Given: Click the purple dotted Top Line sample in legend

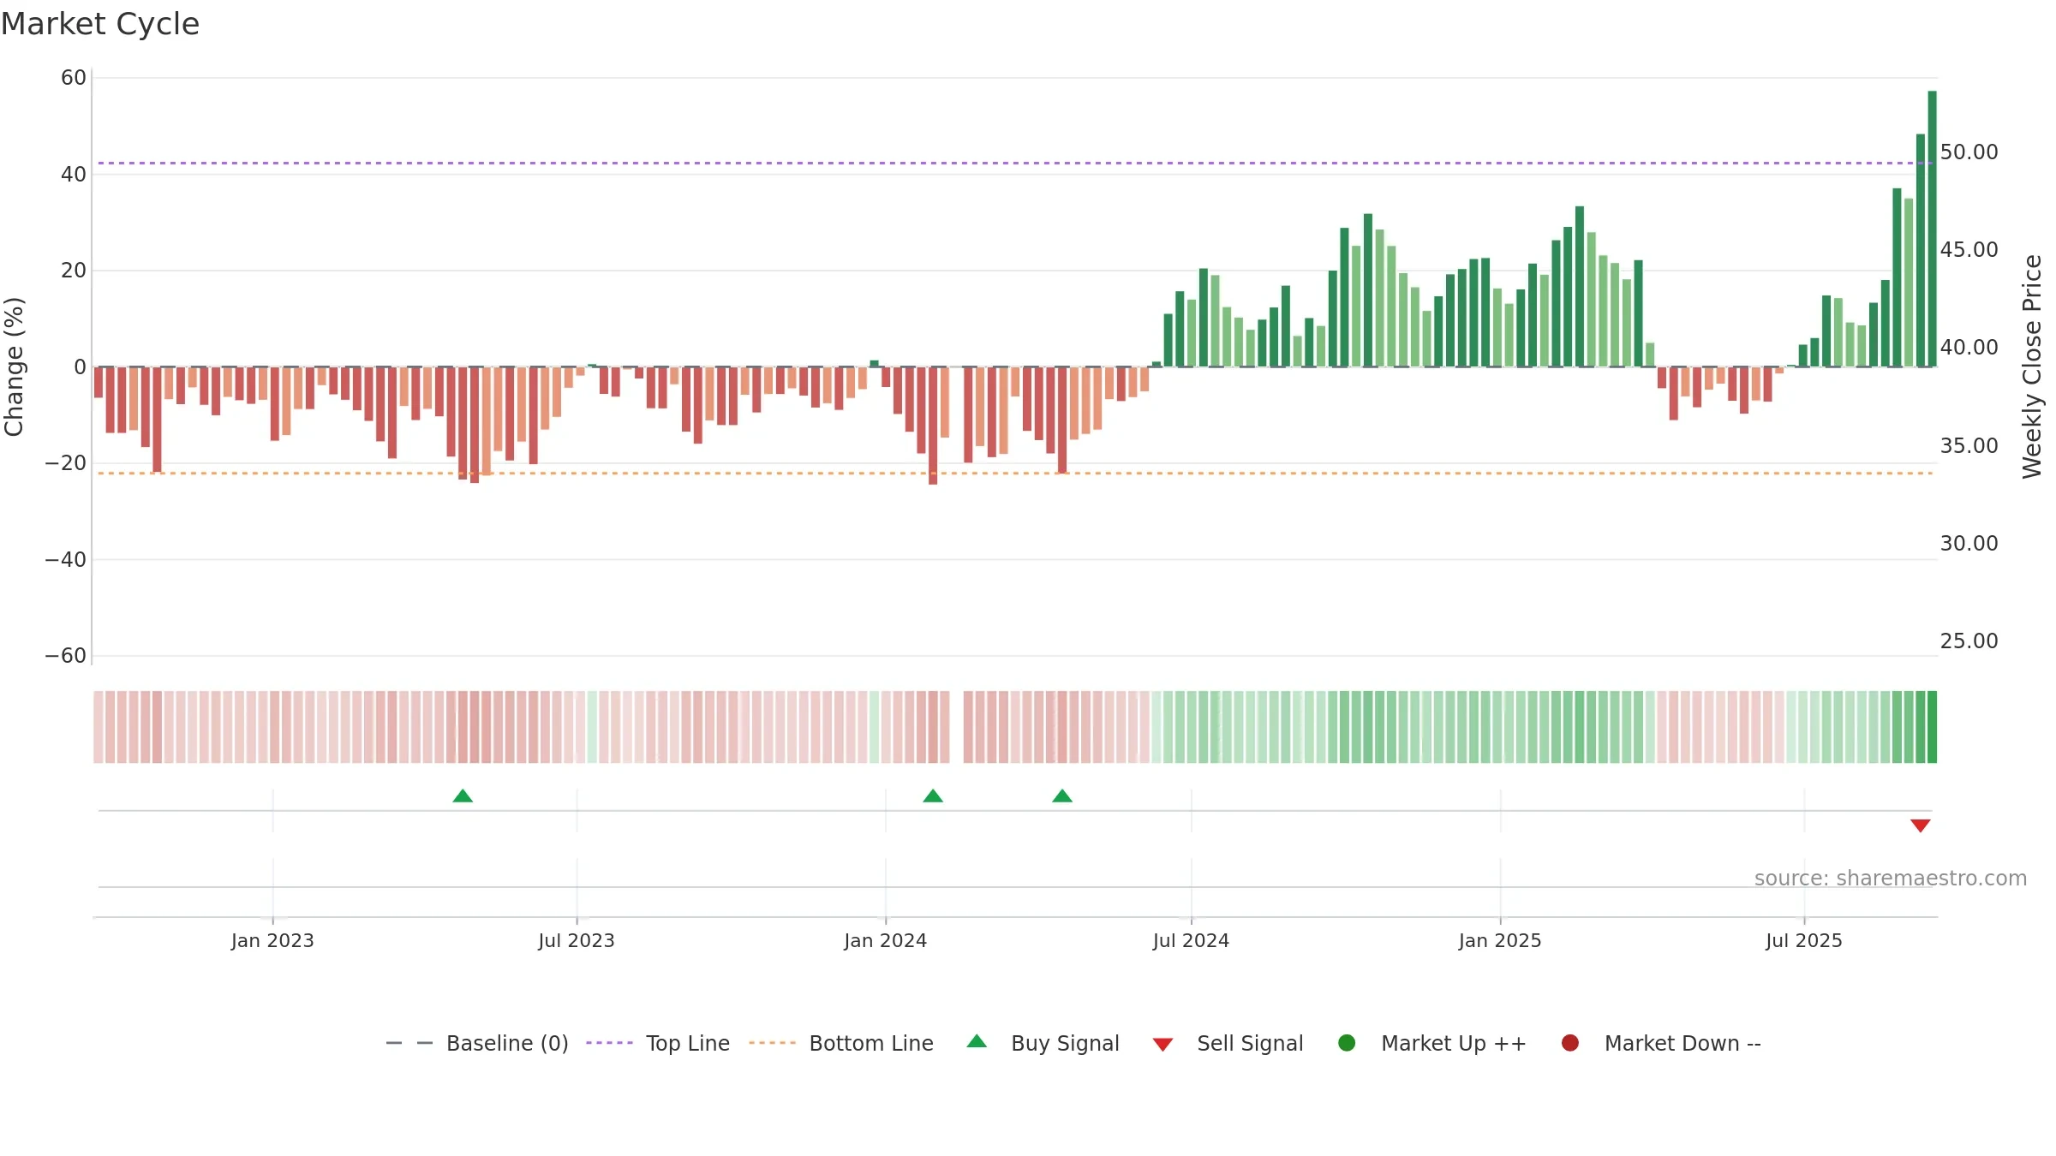Looking at the screenshot, I should pos(609,1043).
